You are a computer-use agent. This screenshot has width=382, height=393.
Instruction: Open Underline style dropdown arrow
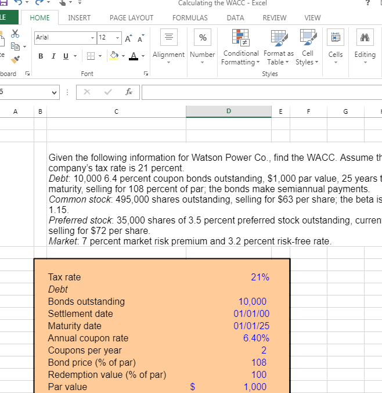pyautogui.click(x=75, y=56)
